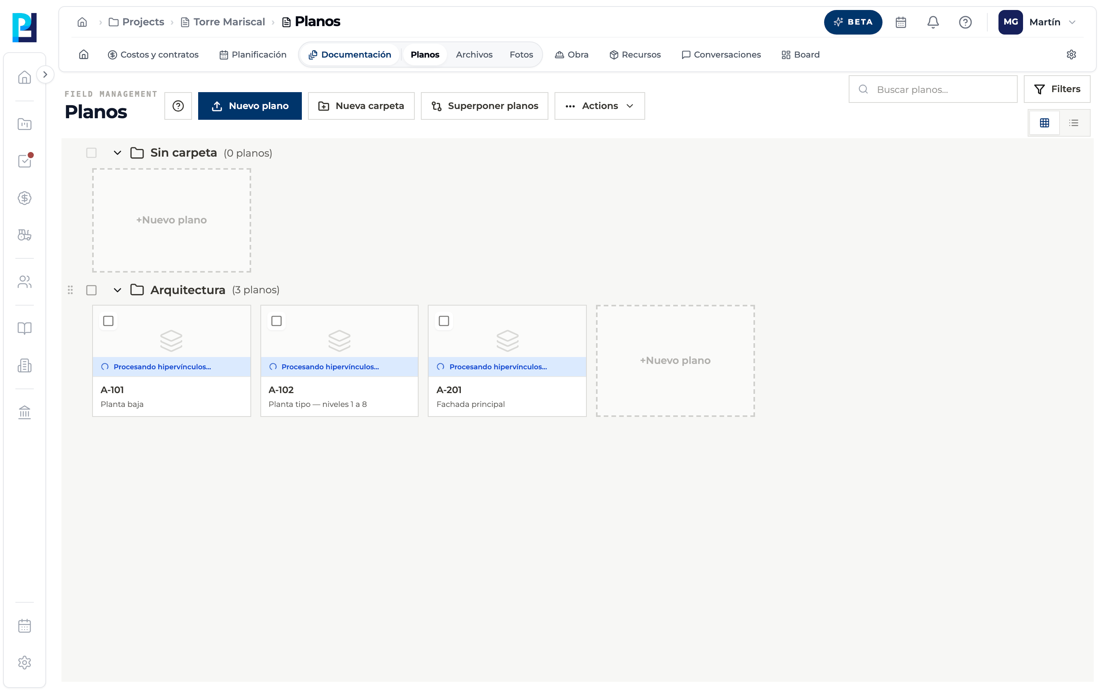Go to project home icon in tab bar
The width and height of the screenshot is (1106, 691).
[84, 55]
